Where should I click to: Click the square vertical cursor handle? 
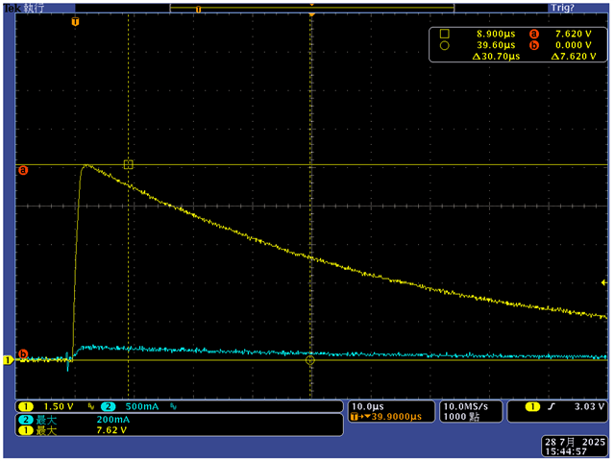pyautogui.click(x=129, y=164)
